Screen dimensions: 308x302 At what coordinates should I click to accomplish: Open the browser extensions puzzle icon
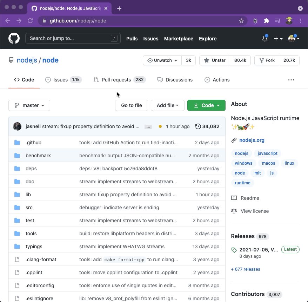266,21
